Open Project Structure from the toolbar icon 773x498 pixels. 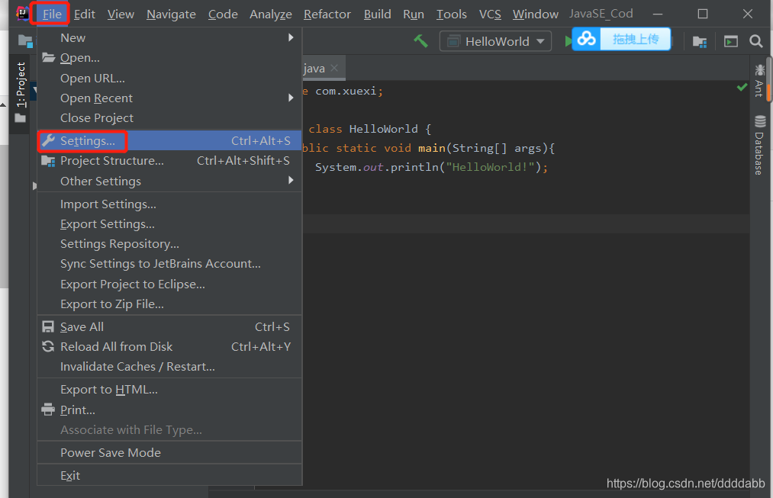tap(699, 41)
